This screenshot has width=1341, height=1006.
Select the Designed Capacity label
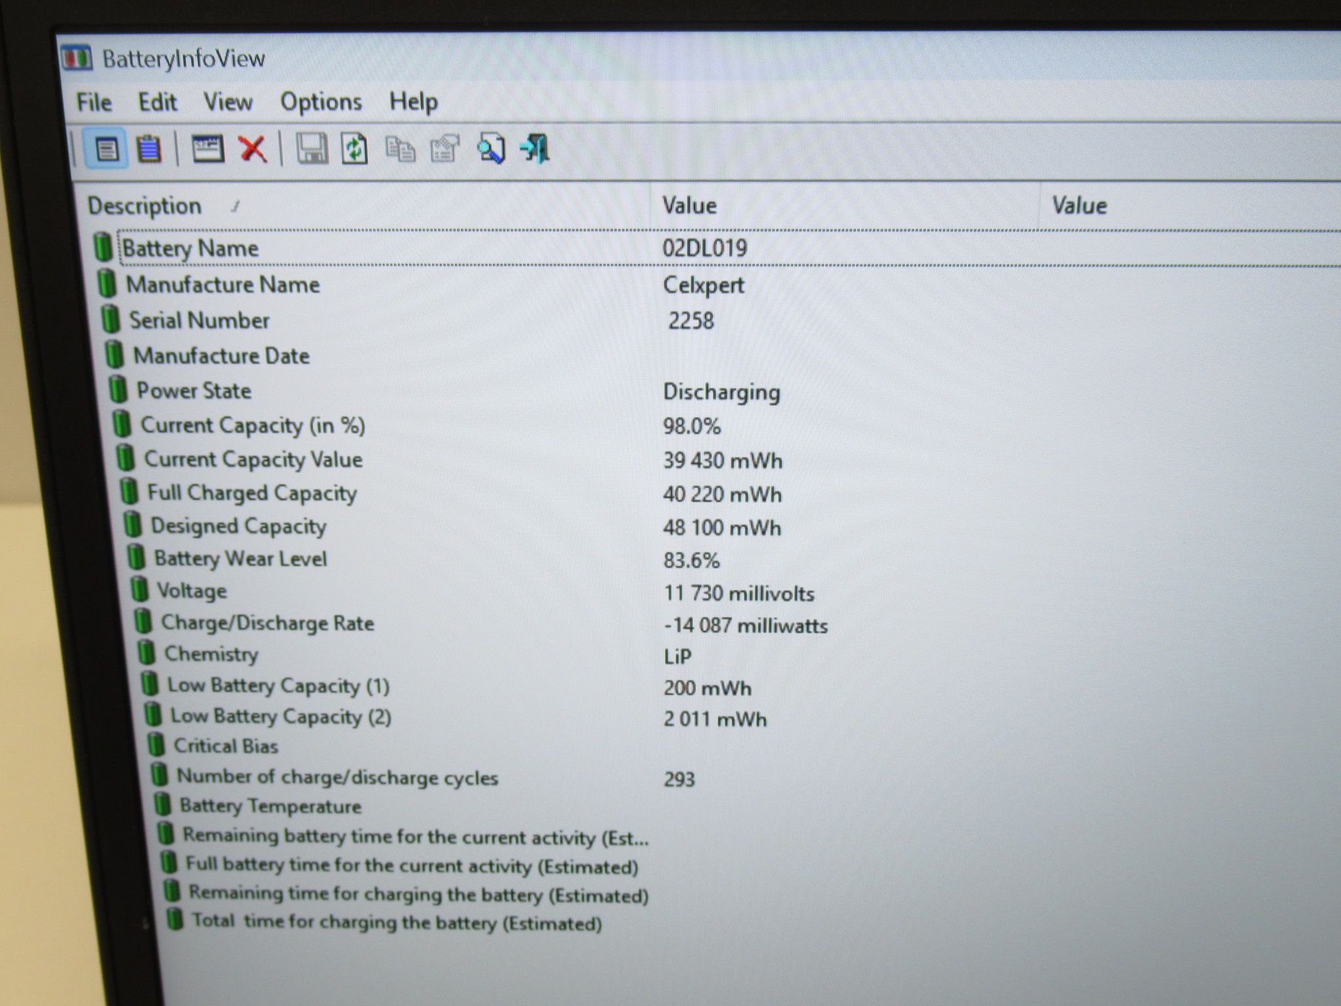(238, 526)
